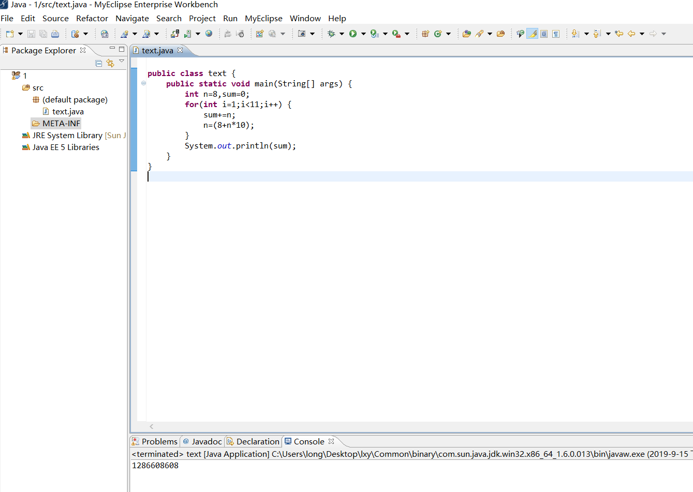Click the New Java Package icon
The height and width of the screenshot is (492, 693).
[425, 34]
